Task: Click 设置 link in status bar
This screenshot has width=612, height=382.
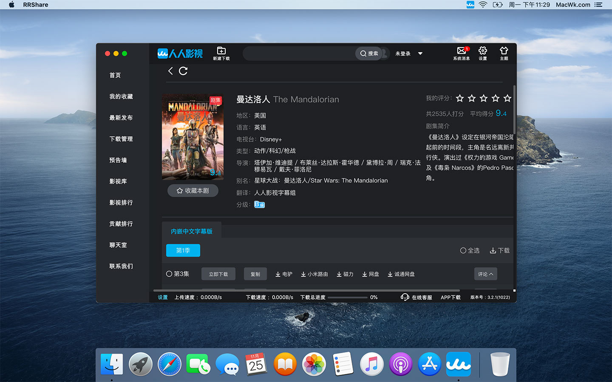Action: pos(163,297)
